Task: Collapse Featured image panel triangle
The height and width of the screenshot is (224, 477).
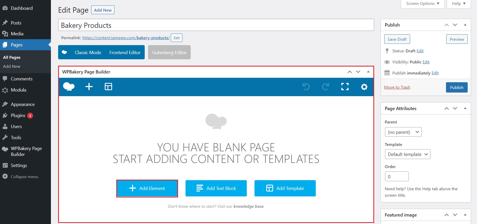Action: [x=465, y=215]
